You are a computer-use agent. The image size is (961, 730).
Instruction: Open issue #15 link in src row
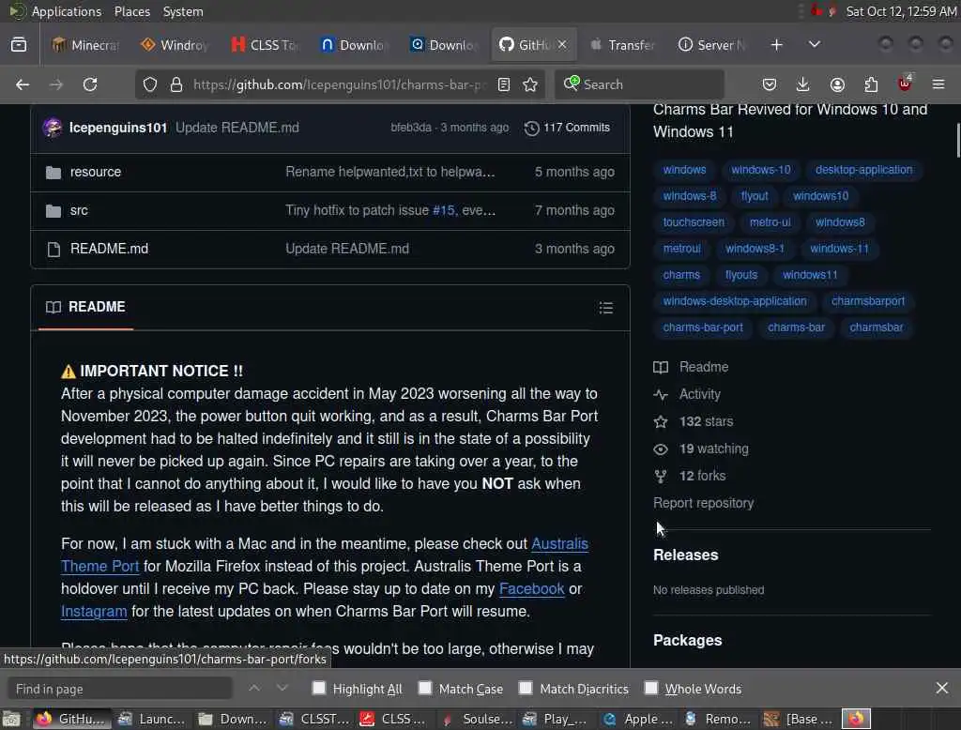(x=443, y=210)
